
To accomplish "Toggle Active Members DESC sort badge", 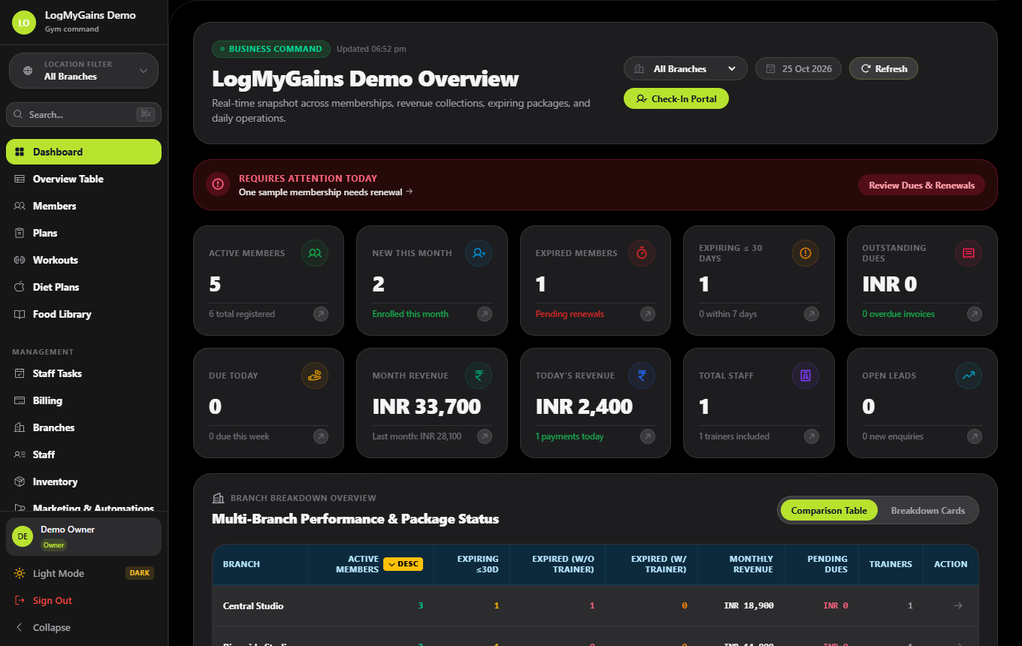I will (x=403, y=564).
